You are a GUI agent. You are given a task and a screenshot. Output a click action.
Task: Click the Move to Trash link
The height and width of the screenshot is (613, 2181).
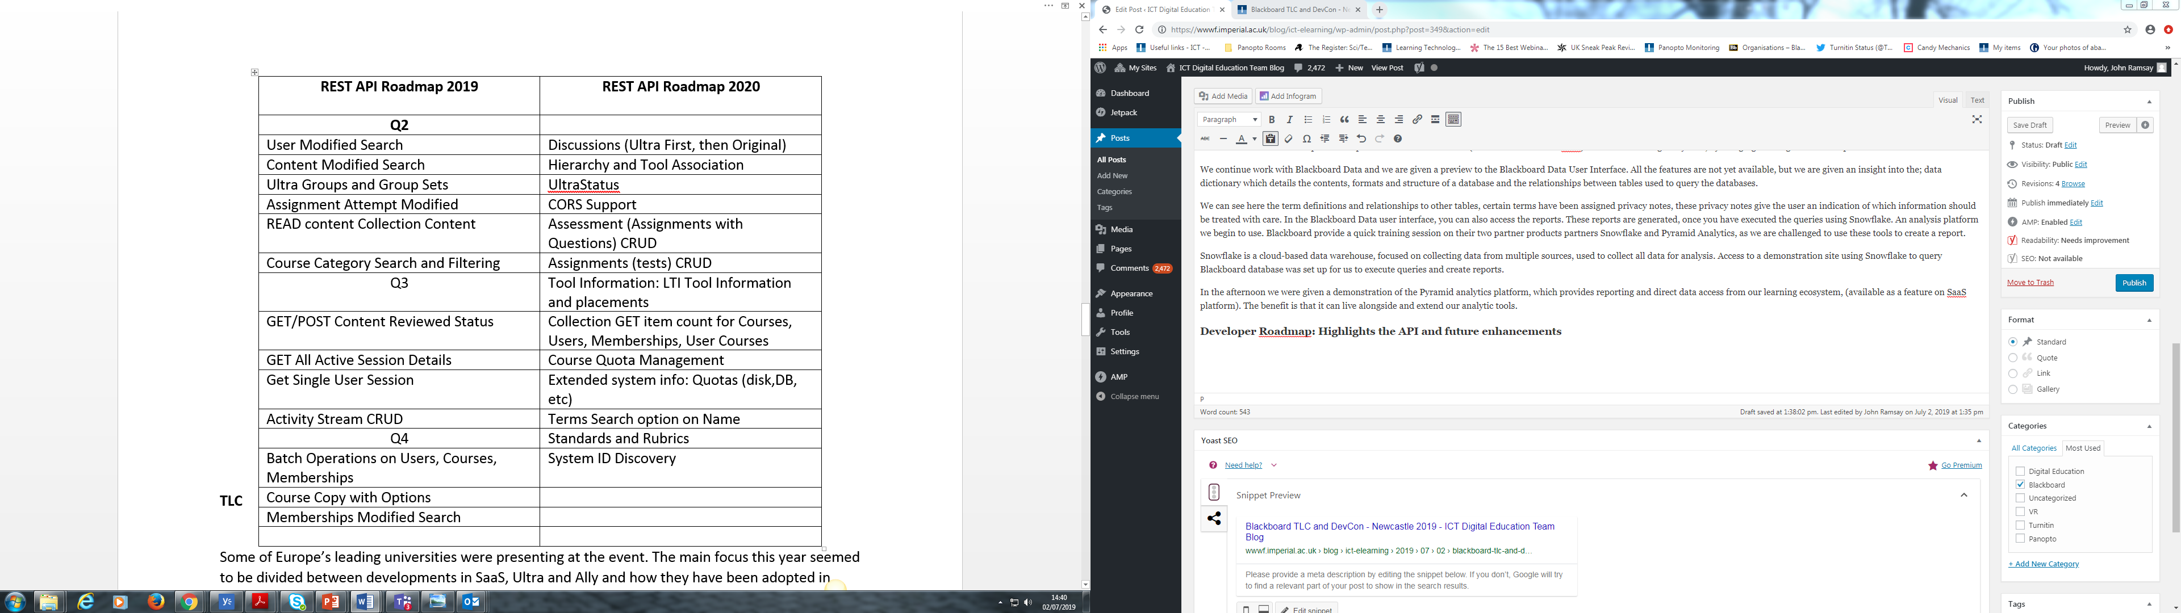tap(2029, 283)
